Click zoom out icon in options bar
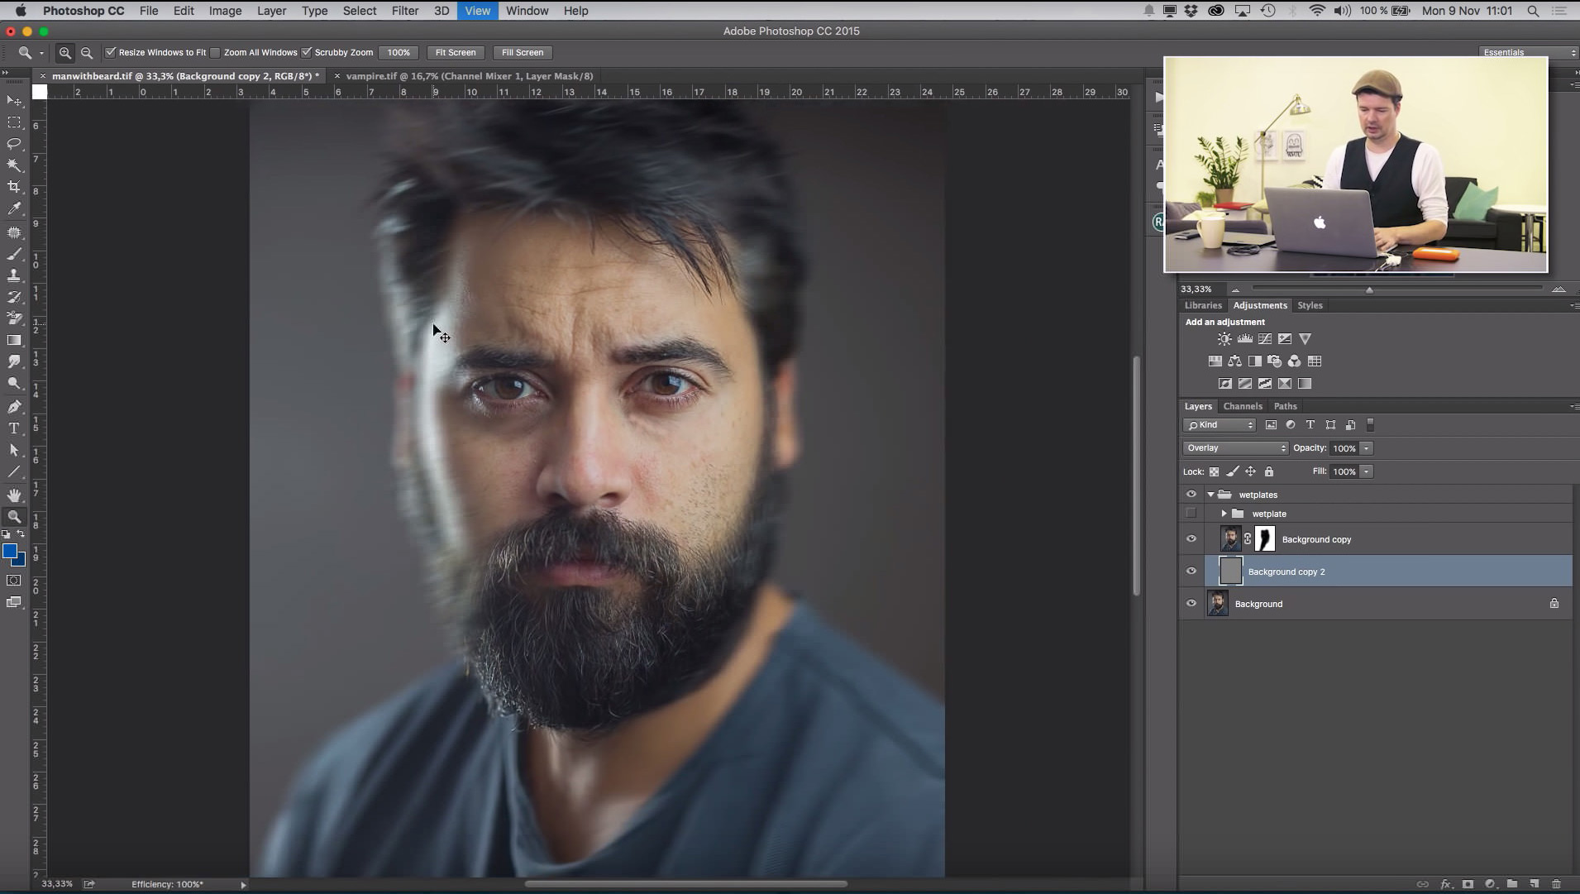The height and width of the screenshot is (894, 1580). 87,53
